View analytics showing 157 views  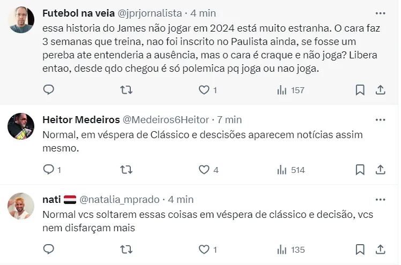coord(291,90)
